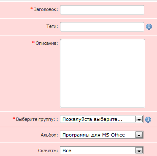This screenshot has height=156, width=157.
Task: Click the Теги field label
Action: tap(52, 26)
